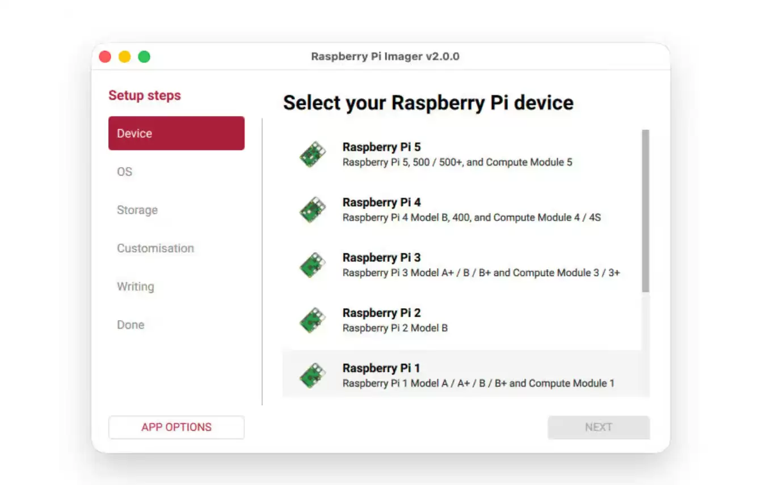Click the Raspberry Pi 3 board icon
Screen dimensions: 766x485
click(313, 265)
